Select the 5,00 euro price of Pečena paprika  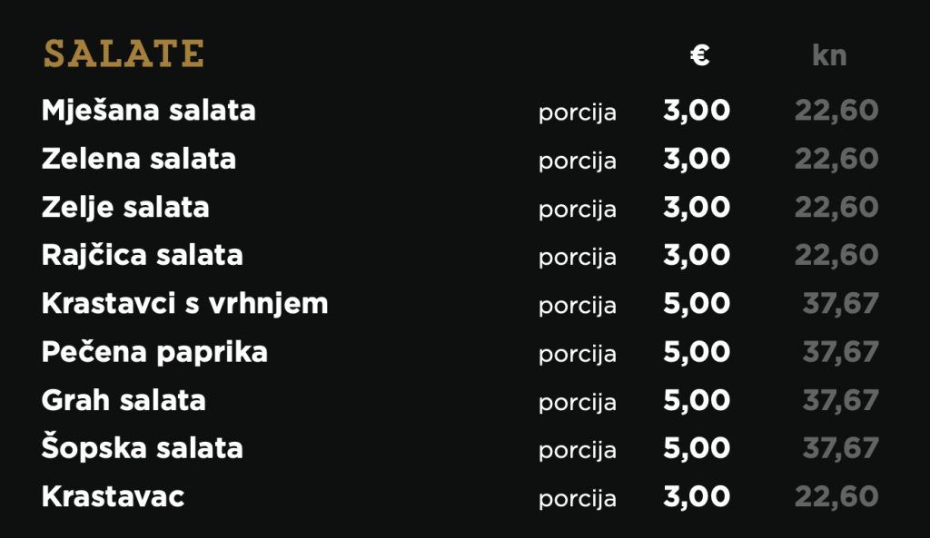click(x=697, y=353)
